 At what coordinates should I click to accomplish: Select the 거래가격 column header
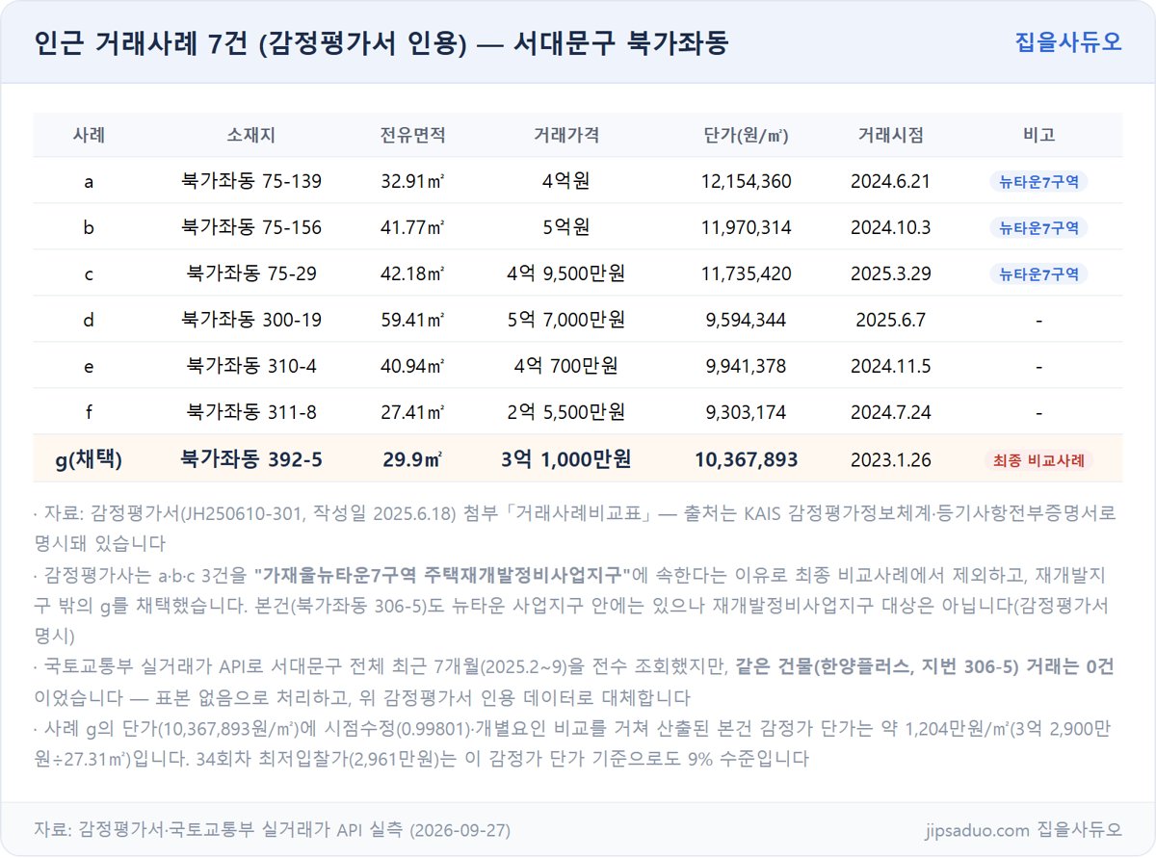point(566,135)
